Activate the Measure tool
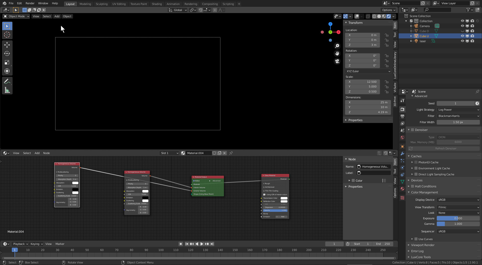 7,90
